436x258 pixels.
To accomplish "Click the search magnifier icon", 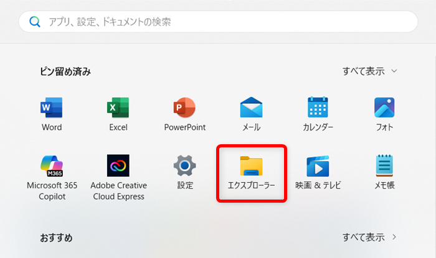I will [x=35, y=22].
